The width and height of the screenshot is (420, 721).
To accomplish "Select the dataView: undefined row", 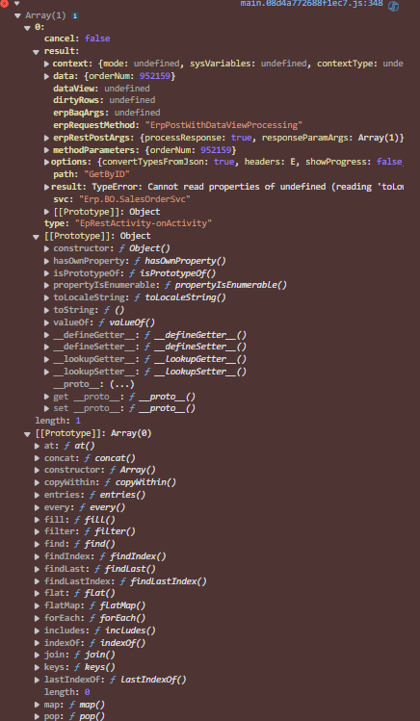I will tap(101, 89).
